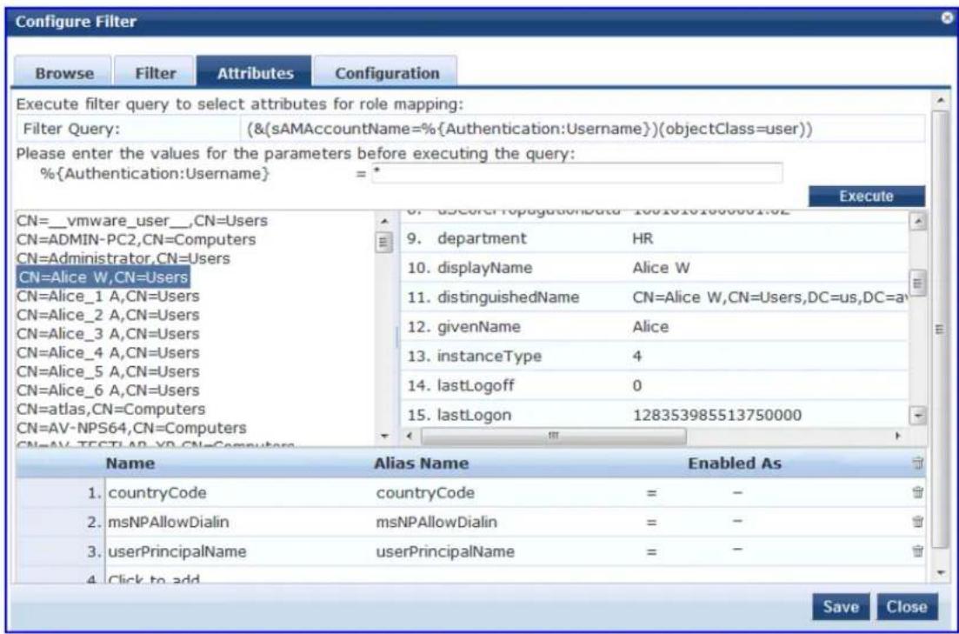Click the lastLogoff attribute row

pyautogui.click(x=655, y=385)
